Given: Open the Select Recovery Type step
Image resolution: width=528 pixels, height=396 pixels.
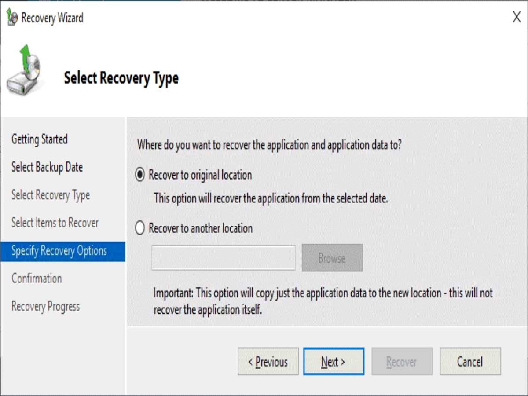Looking at the screenshot, I should [x=50, y=195].
